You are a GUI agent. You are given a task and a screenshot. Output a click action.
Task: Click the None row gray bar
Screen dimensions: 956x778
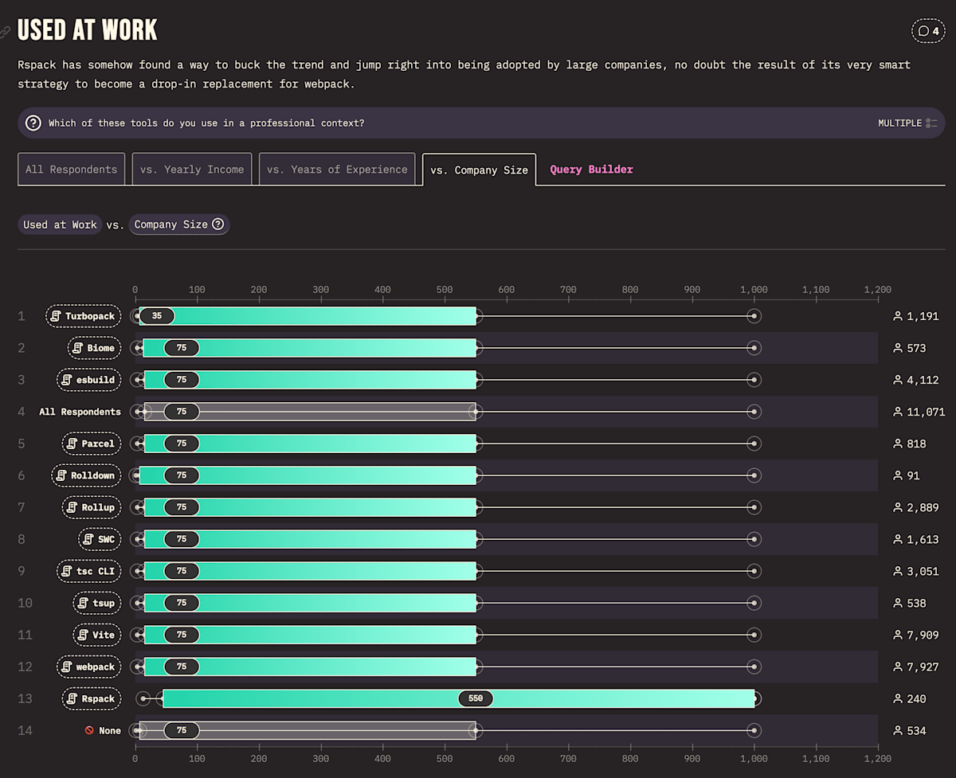(308, 730)
